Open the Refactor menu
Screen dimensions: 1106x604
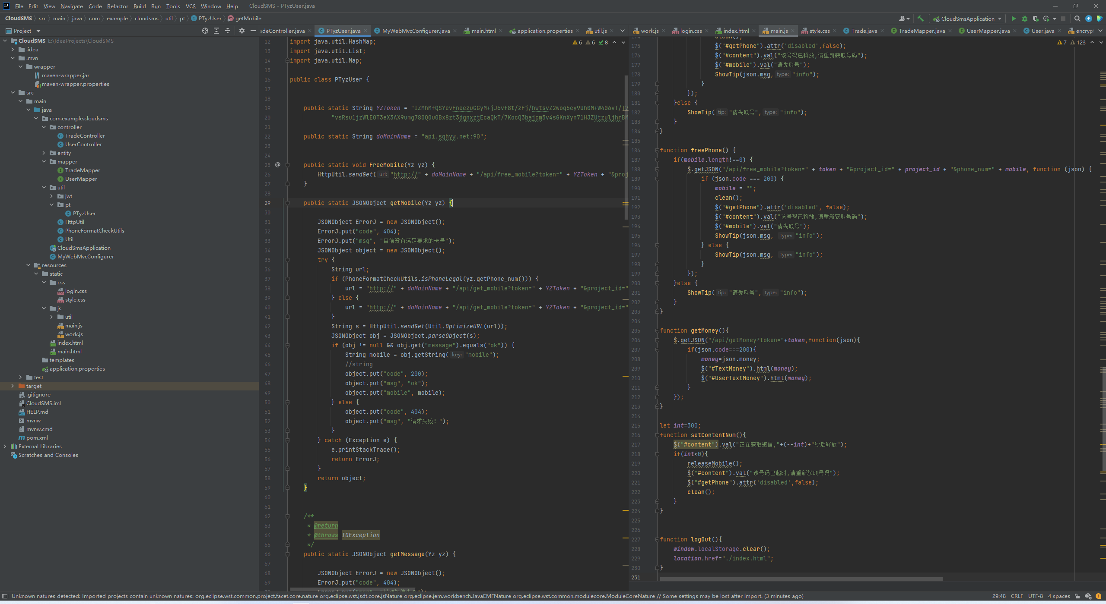point(118,6)
